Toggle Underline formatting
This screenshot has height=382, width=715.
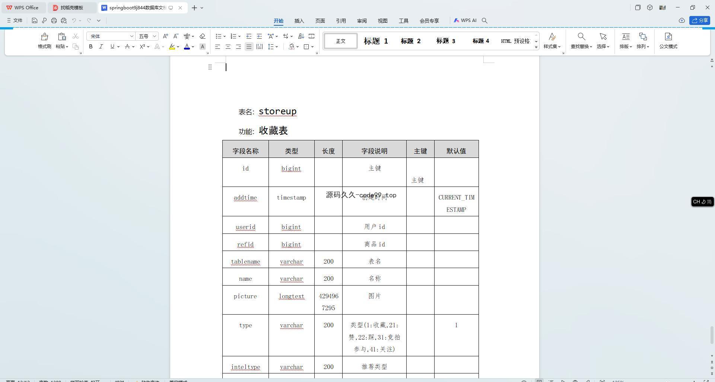pyautogui.click(x=112, y=47)
